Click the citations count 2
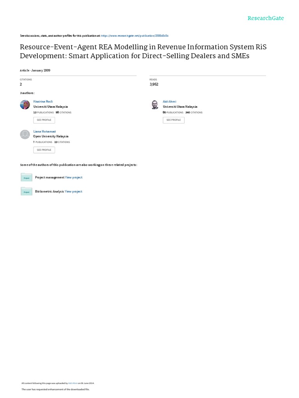 (21, 84)
